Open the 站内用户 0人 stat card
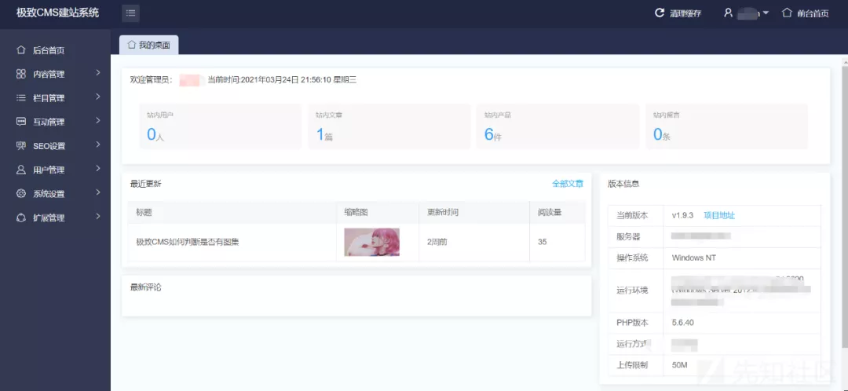848x391 pixels. [220, 126]
